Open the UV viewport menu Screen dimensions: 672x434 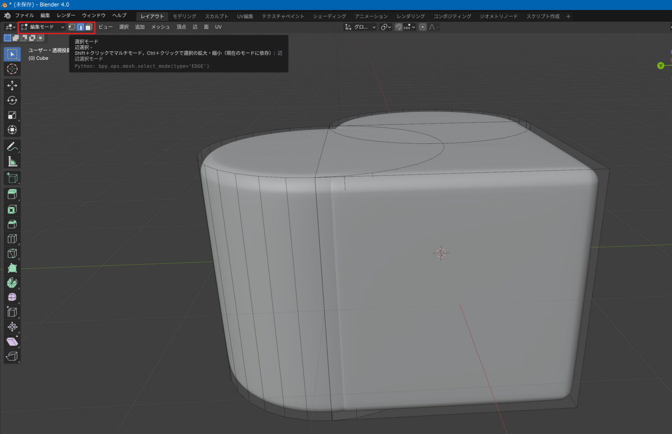point(218,27)
